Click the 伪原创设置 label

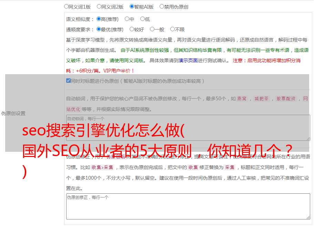tap(13, 113)
